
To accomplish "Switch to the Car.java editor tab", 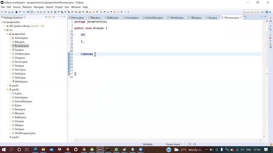I will pyautogui.click(x=211, y=18).
